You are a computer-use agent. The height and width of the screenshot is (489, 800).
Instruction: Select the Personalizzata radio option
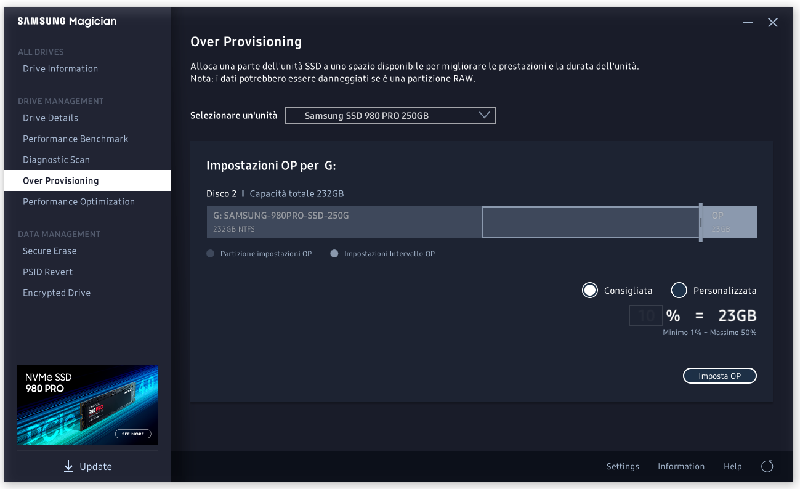point(679,290)
